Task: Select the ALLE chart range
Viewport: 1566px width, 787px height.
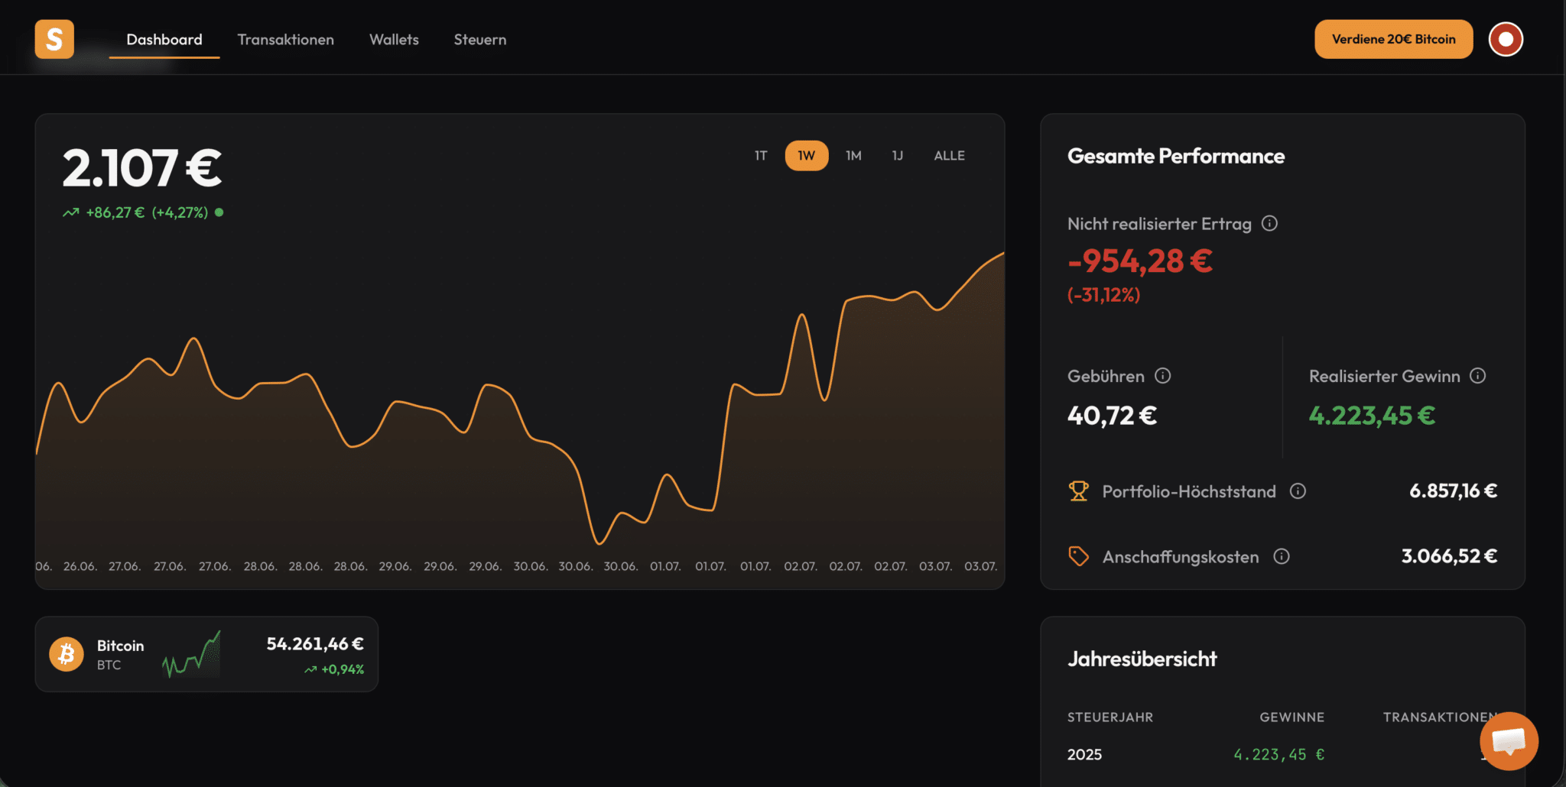Action: 949,155
